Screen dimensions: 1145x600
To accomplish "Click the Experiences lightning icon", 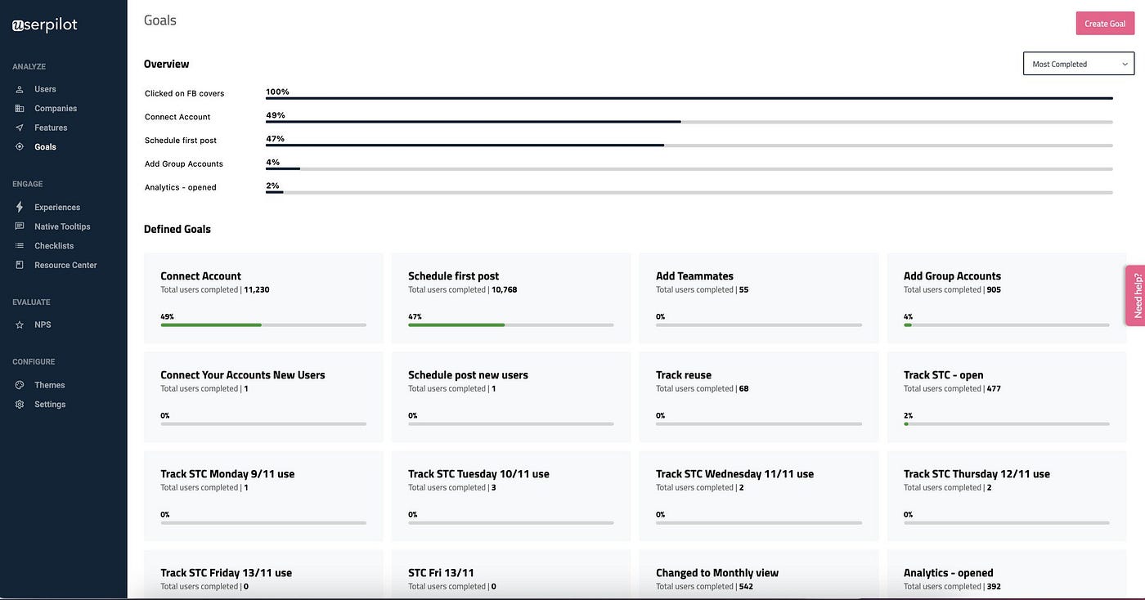I will point(20,207).
